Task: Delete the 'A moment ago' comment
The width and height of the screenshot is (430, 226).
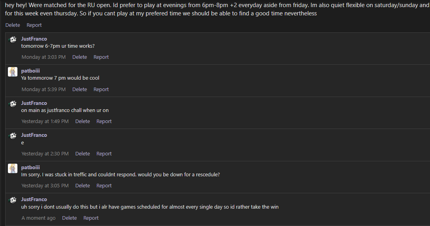Action: coord(69,218)
